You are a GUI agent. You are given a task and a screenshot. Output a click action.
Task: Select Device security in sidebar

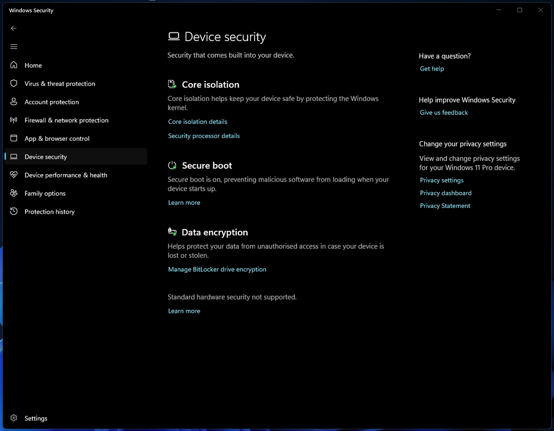click(x=76, y=156)
